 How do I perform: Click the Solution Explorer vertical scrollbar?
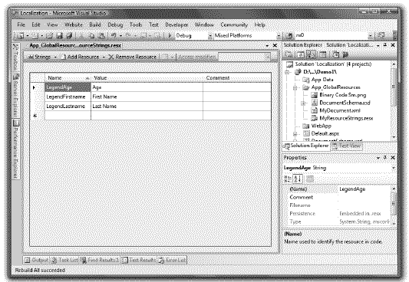[x=394, y=100]
